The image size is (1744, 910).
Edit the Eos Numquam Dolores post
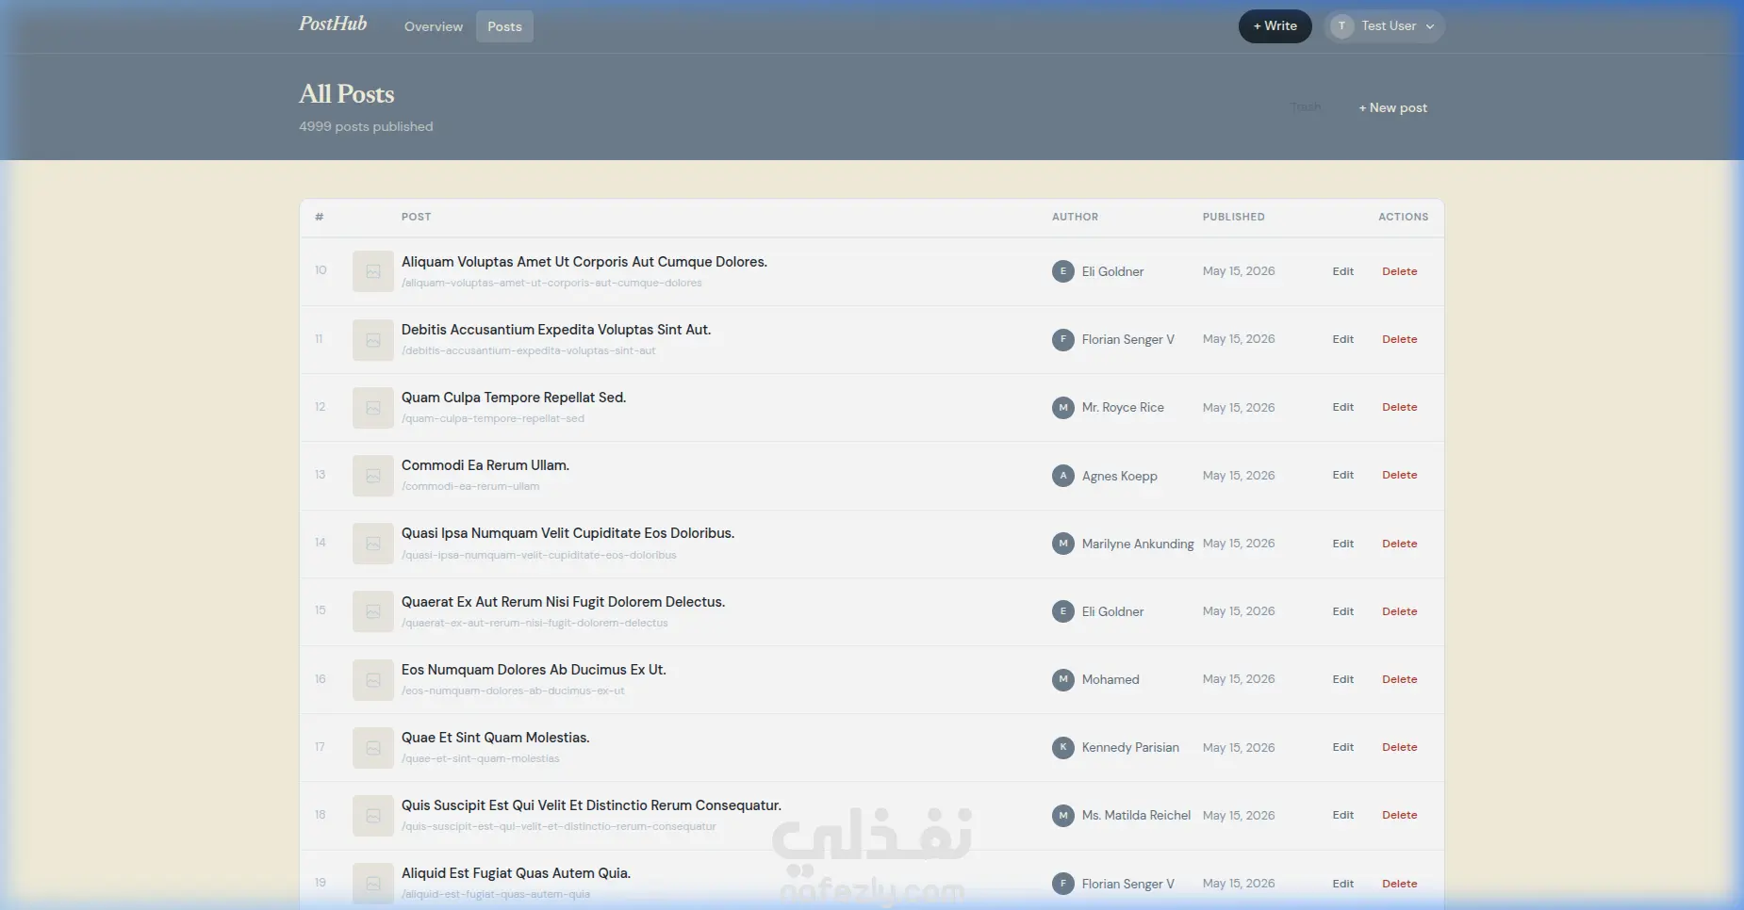point(1342,679)
